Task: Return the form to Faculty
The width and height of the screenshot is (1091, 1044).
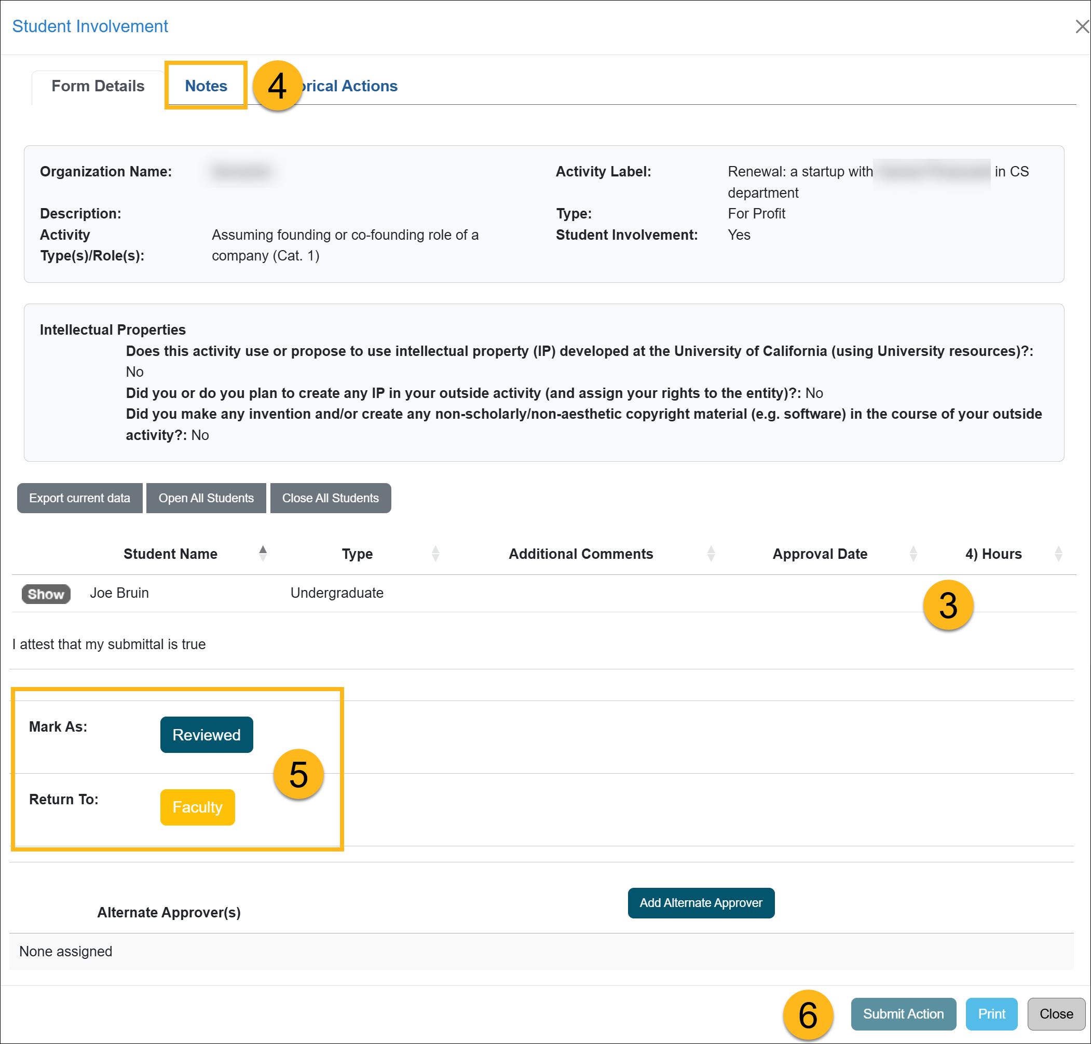Action: point(197,807)
